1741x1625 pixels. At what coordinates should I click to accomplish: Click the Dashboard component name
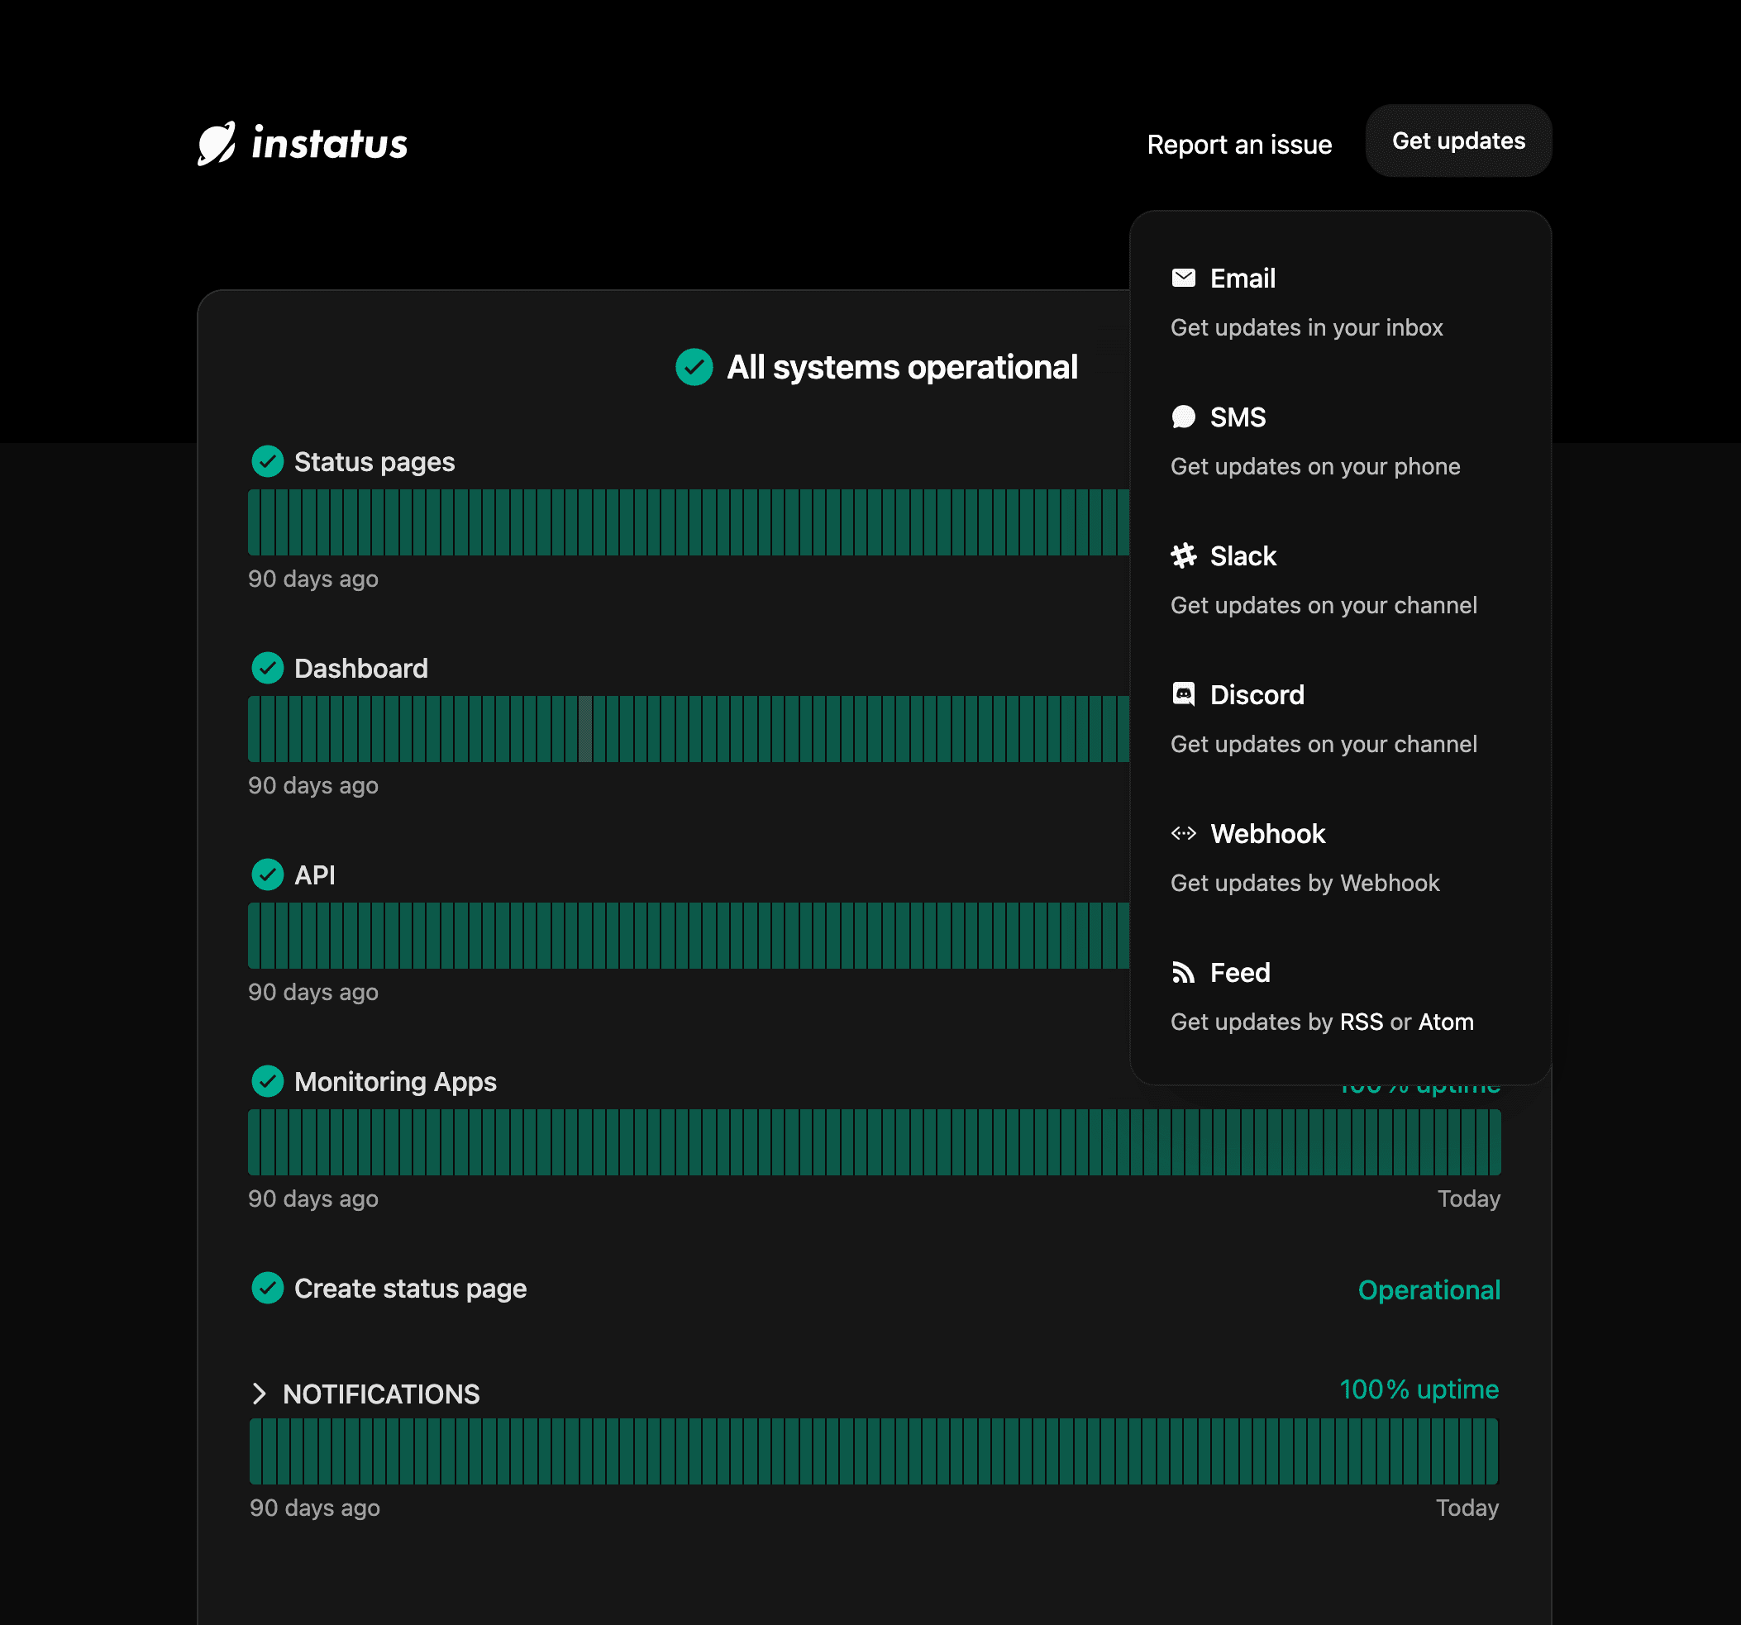[x=360, y=669]
